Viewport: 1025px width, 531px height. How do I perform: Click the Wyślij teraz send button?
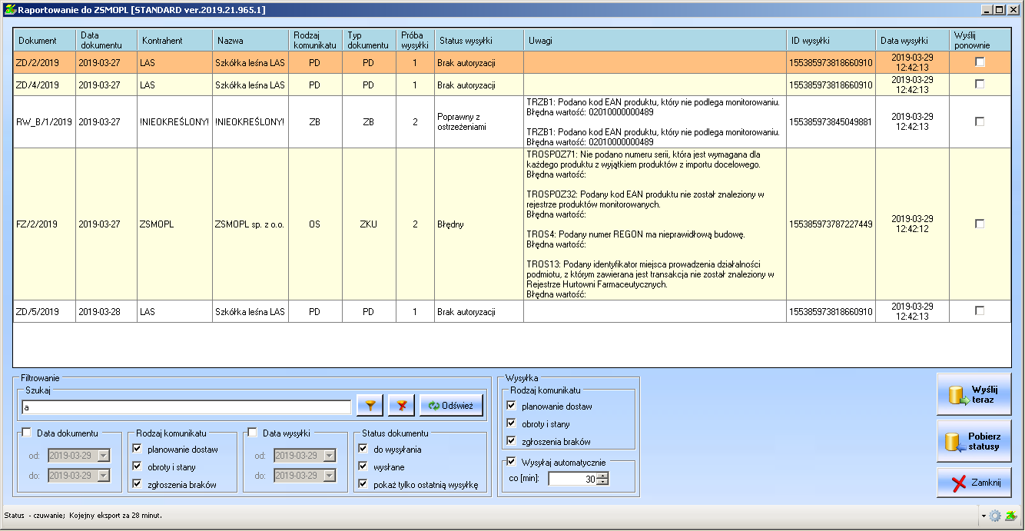[x=974, y=395]
